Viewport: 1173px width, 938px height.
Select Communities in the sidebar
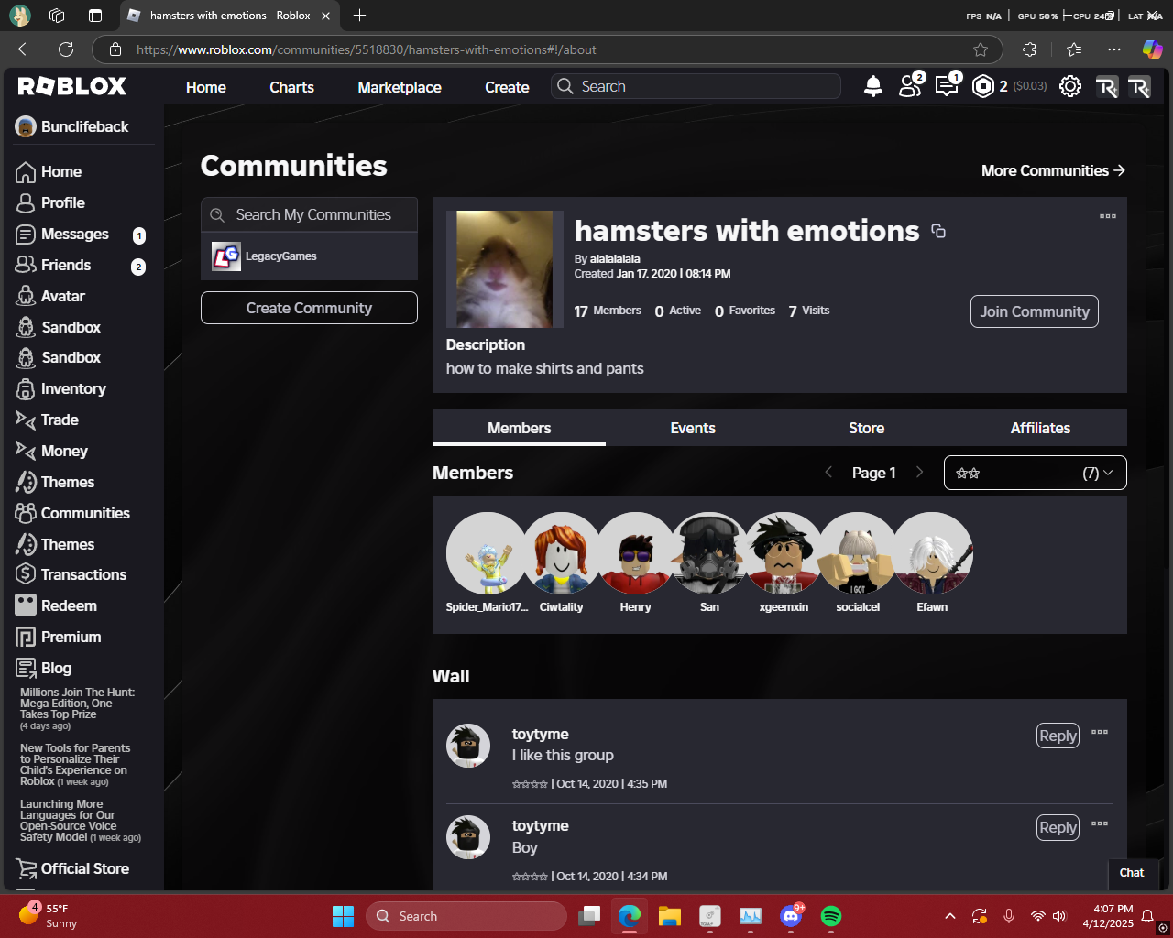(x=72, y=514)
